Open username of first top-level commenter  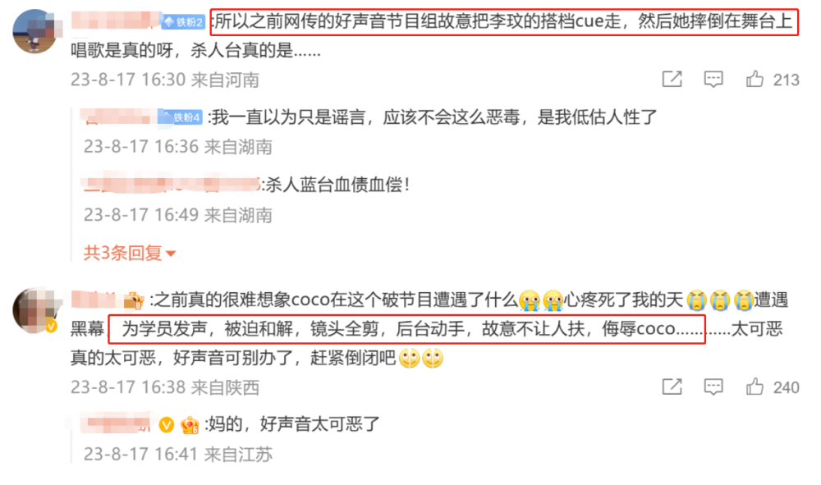pyautogui.click(x=115, y=21)
